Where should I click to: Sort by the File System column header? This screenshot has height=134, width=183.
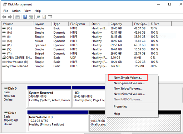tap(79, 24)
